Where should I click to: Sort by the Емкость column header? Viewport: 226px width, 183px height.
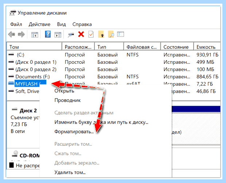pyautogui.click(x=207, y=47)
